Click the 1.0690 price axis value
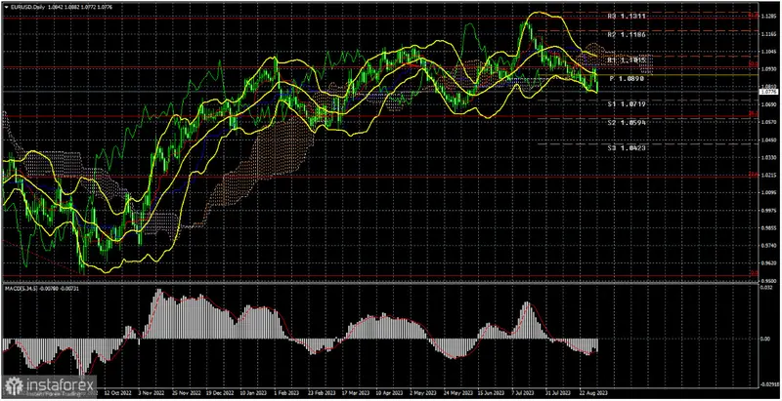This screenshot has height=401, width=782. click(x=770, y=104)
